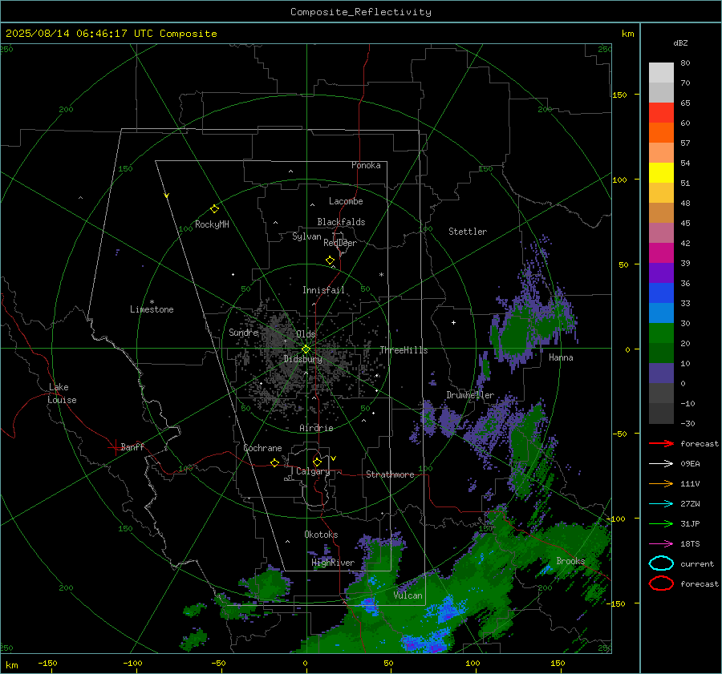The width and height of the screenshot is (722, 674).
Task: Select the 42 dBZ magenta color swatch
Action: [x=661, y=252]
